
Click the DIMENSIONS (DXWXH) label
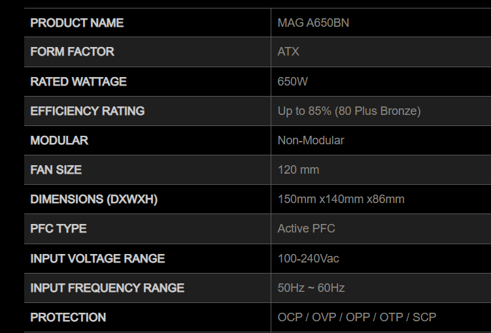(94, 199)
